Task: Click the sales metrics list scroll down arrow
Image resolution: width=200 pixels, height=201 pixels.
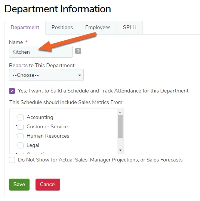Action: click(120, 150)
